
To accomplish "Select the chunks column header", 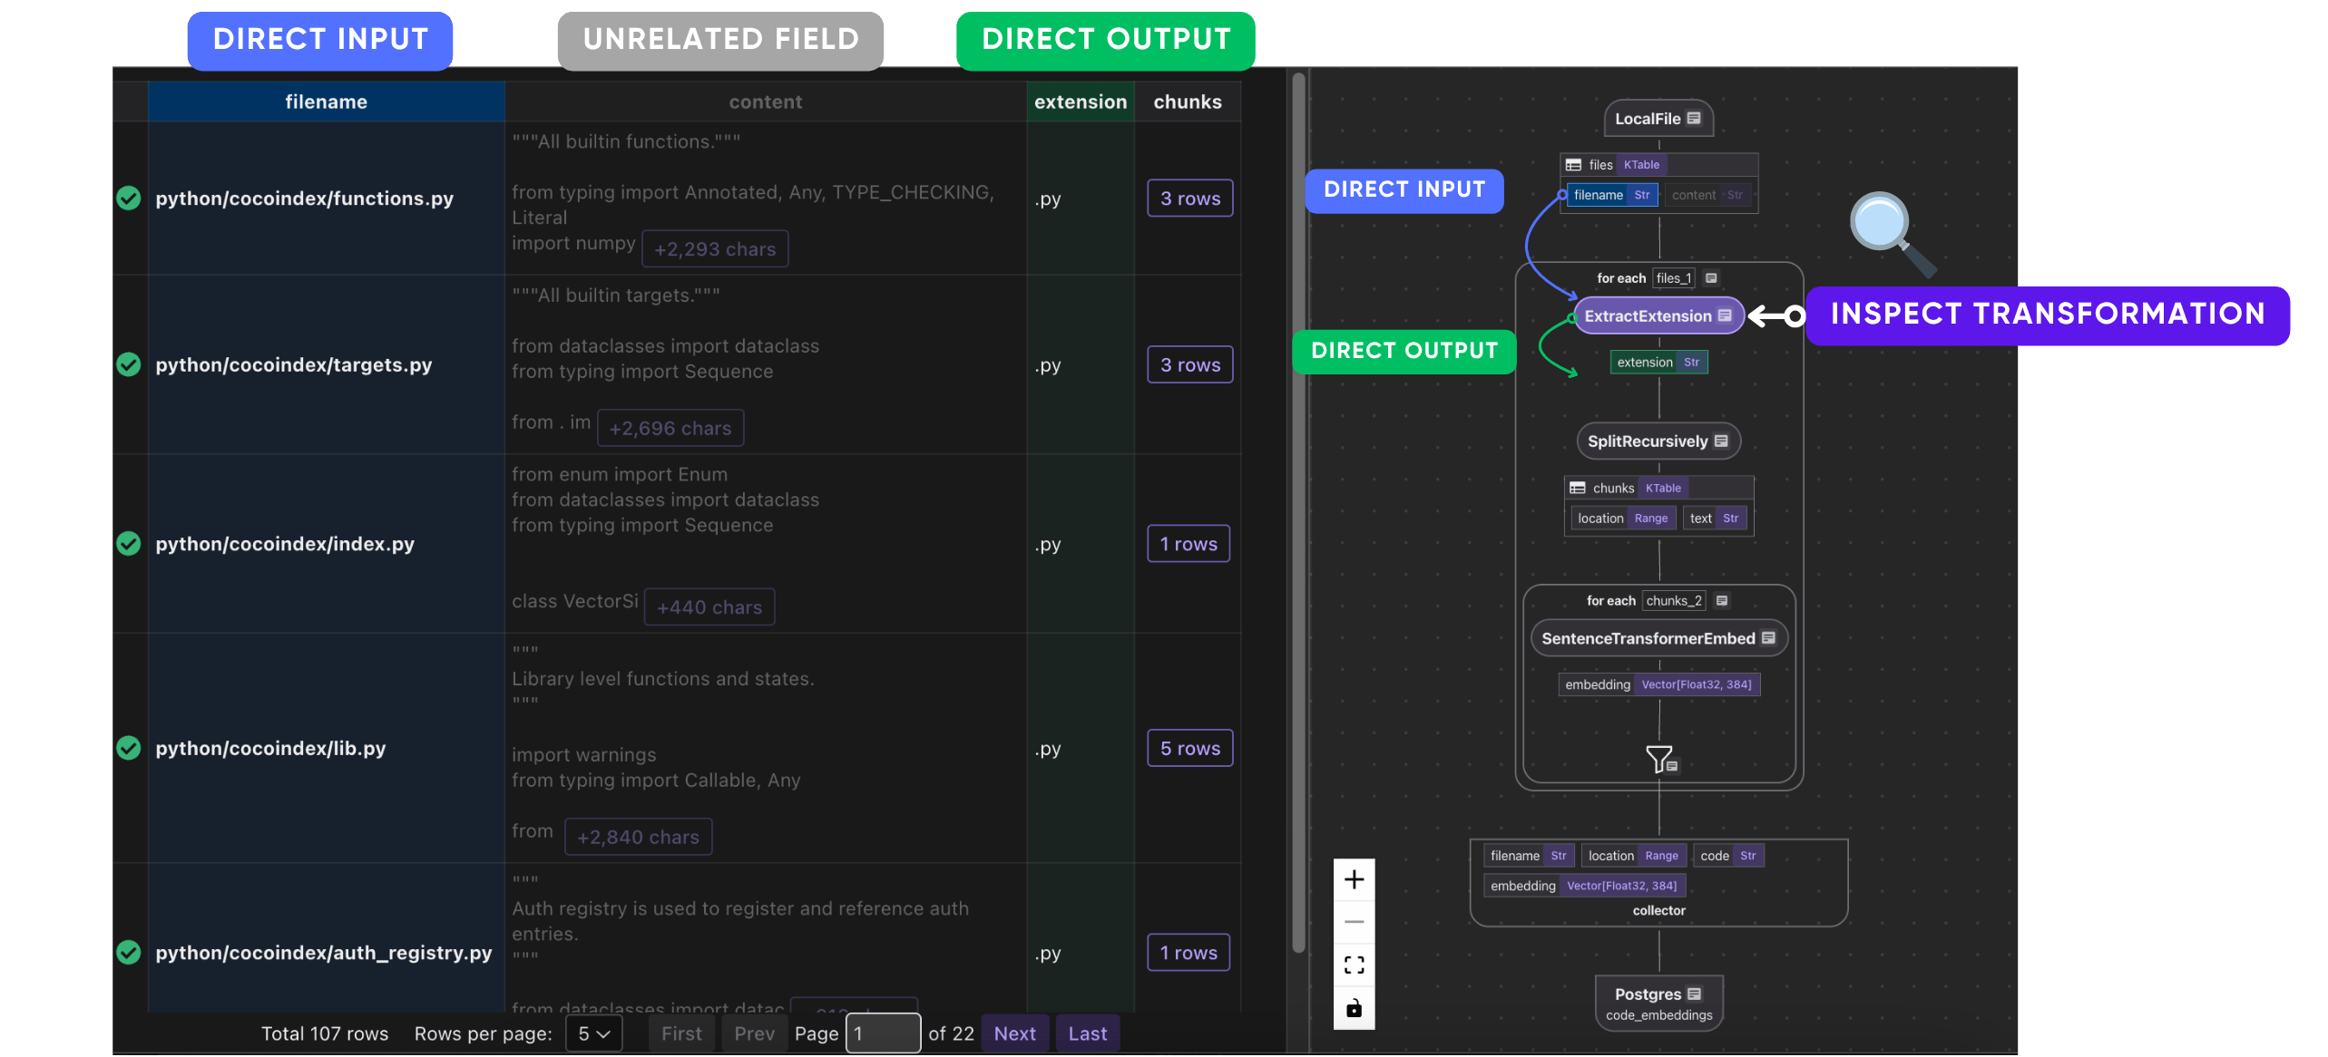I will (x=1188, y=102).
